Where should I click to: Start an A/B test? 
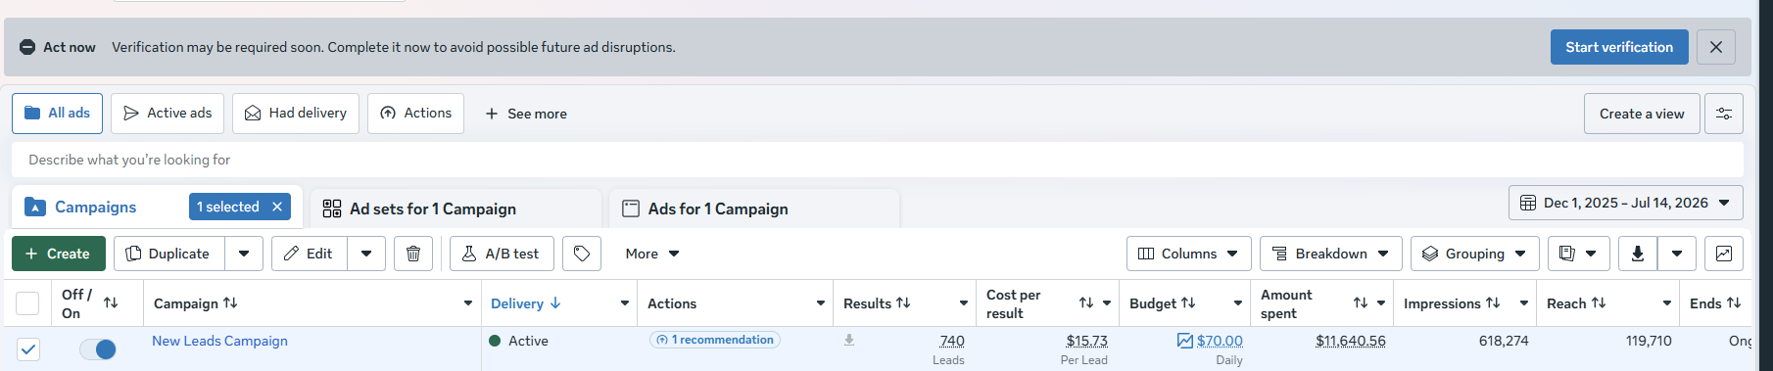[x=502, y=254]
